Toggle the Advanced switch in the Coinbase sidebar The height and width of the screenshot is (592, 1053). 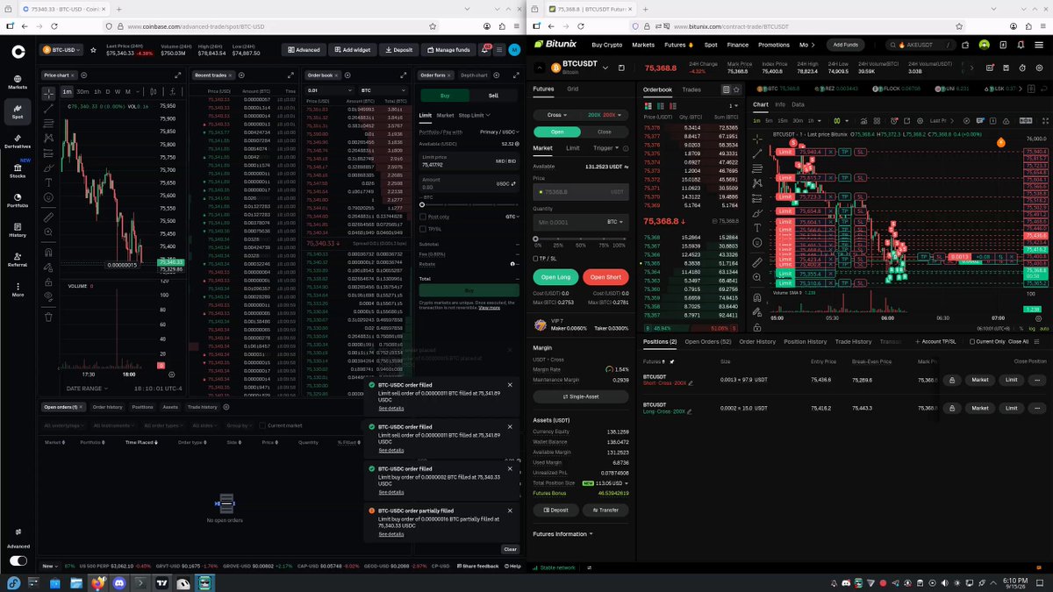click(18, 560)
